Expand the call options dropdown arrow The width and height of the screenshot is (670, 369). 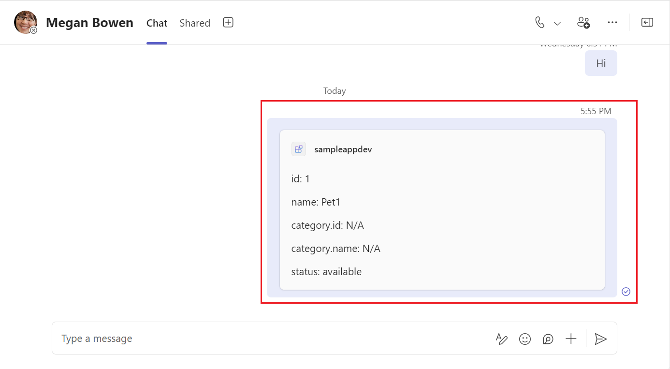click(x=557, y=23)
